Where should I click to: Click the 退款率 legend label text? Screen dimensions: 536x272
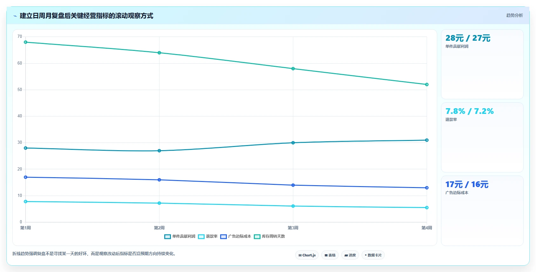click(x=212, y=236)
